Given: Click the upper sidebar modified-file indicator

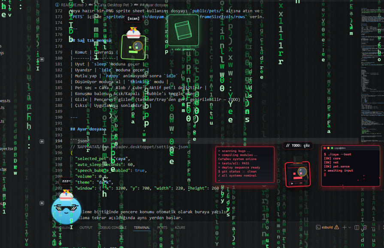Looking at the screenshot, I should (x=42, y=59).
